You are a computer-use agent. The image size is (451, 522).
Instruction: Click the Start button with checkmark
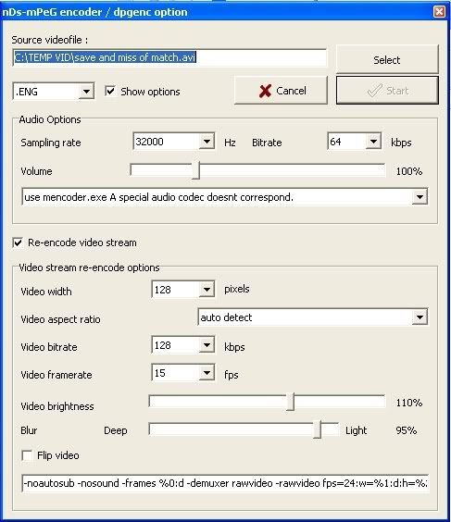[387, 90]
